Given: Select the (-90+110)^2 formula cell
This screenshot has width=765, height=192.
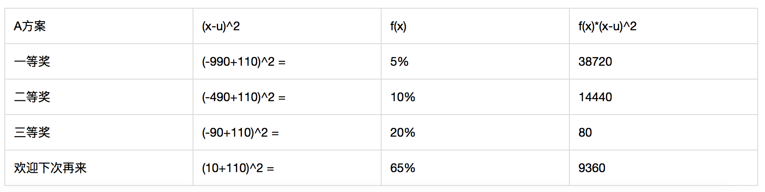Looking at the screenshot, I should 240,133.
